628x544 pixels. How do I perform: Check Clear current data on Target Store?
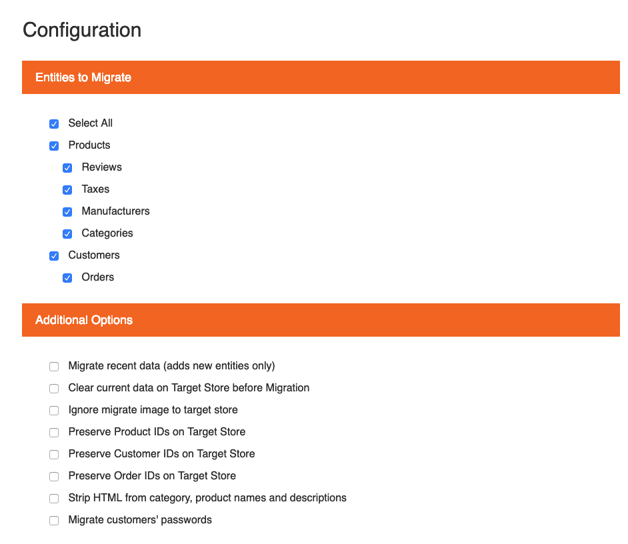(53, 389)
